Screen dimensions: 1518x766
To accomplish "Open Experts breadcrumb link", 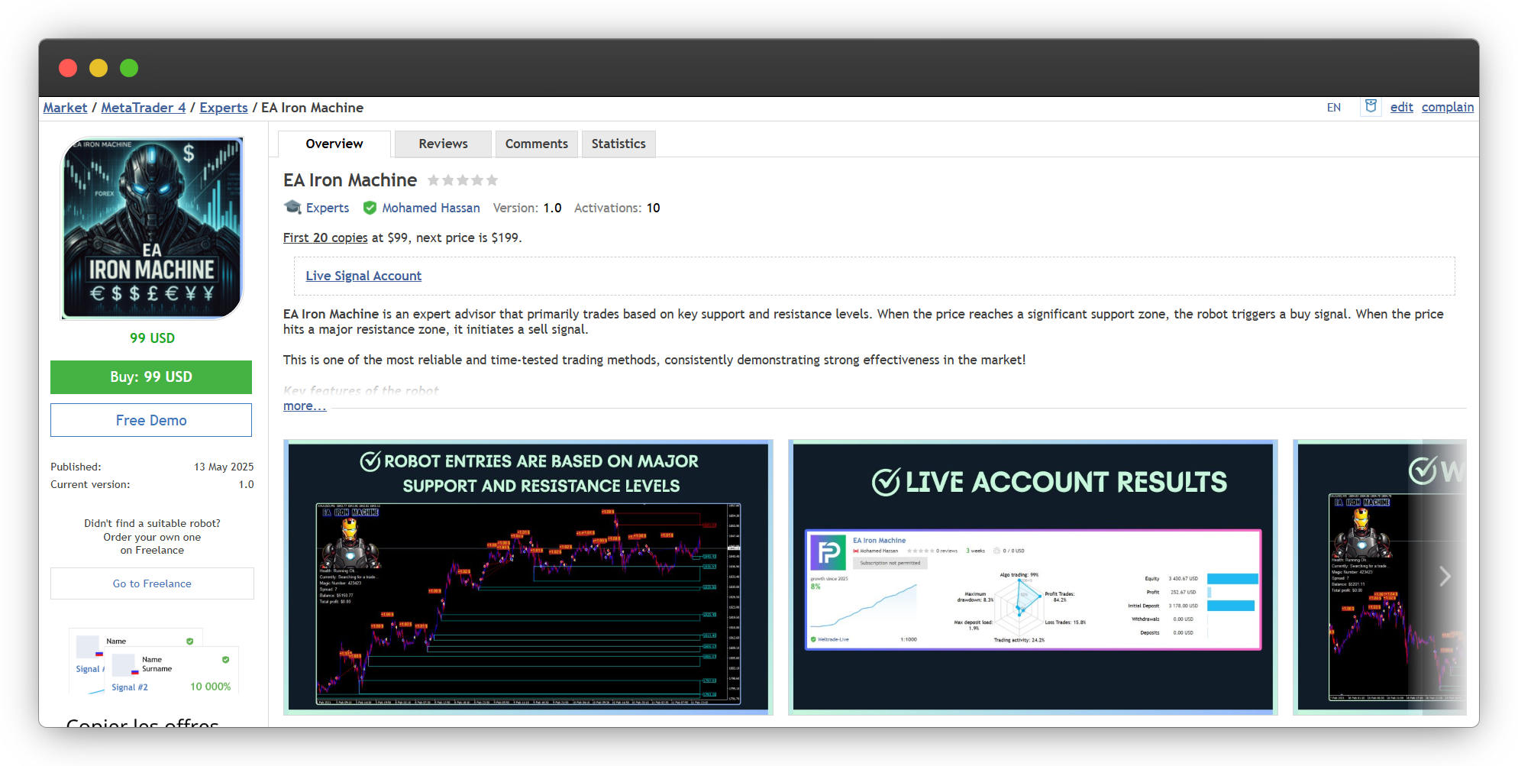I will click(x=224, y=108).
